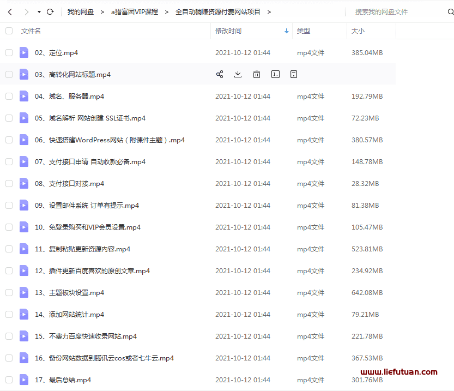The width and height of the screenshot is (454, 391).
Task: Go back with the left arrow button
Action: [x=10, y=12]
